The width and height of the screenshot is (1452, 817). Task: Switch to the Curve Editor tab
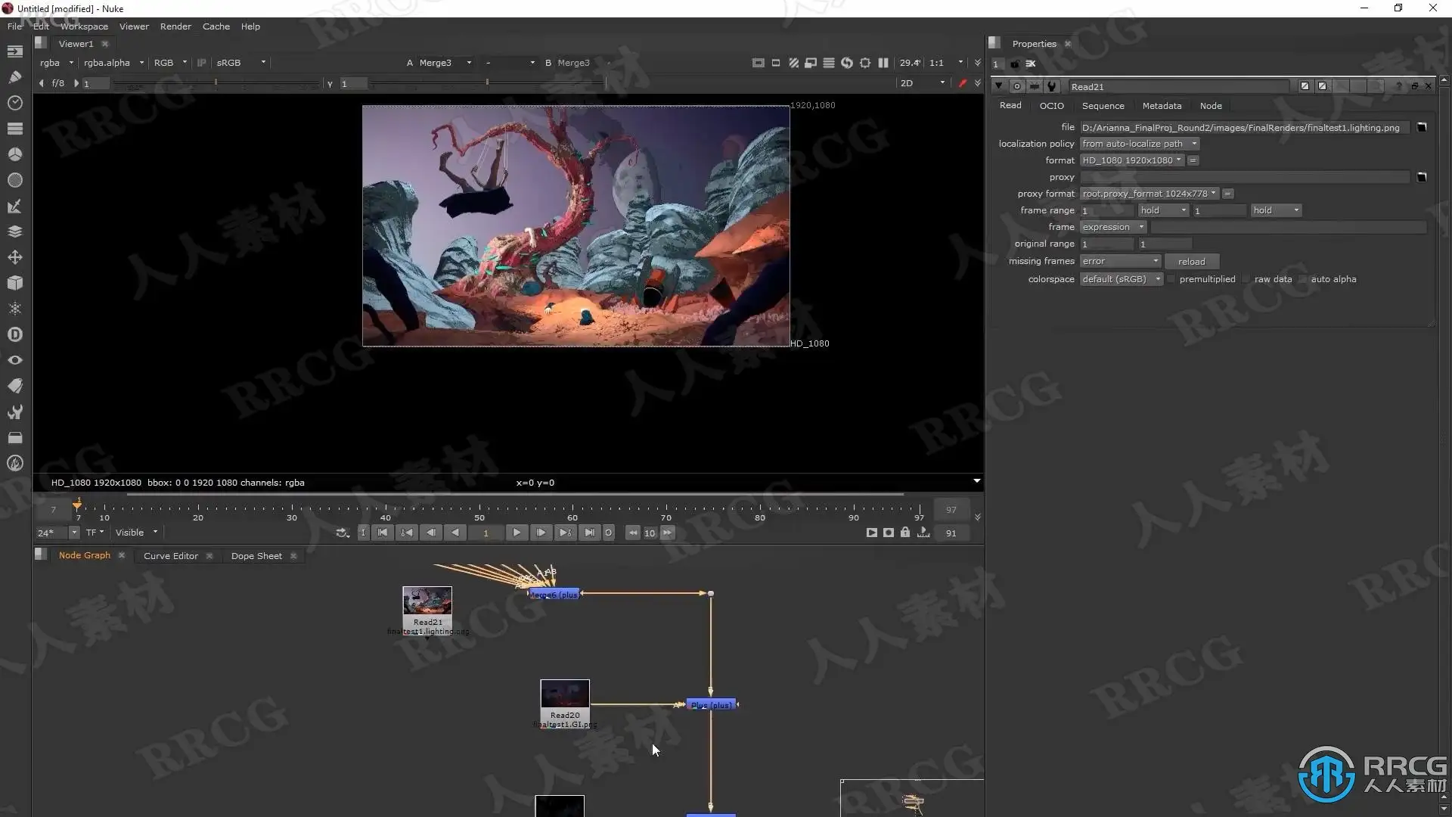170,556
